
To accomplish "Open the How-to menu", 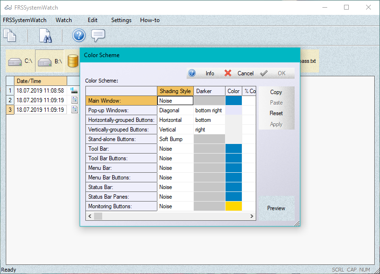I will click(x=150, y=20).
